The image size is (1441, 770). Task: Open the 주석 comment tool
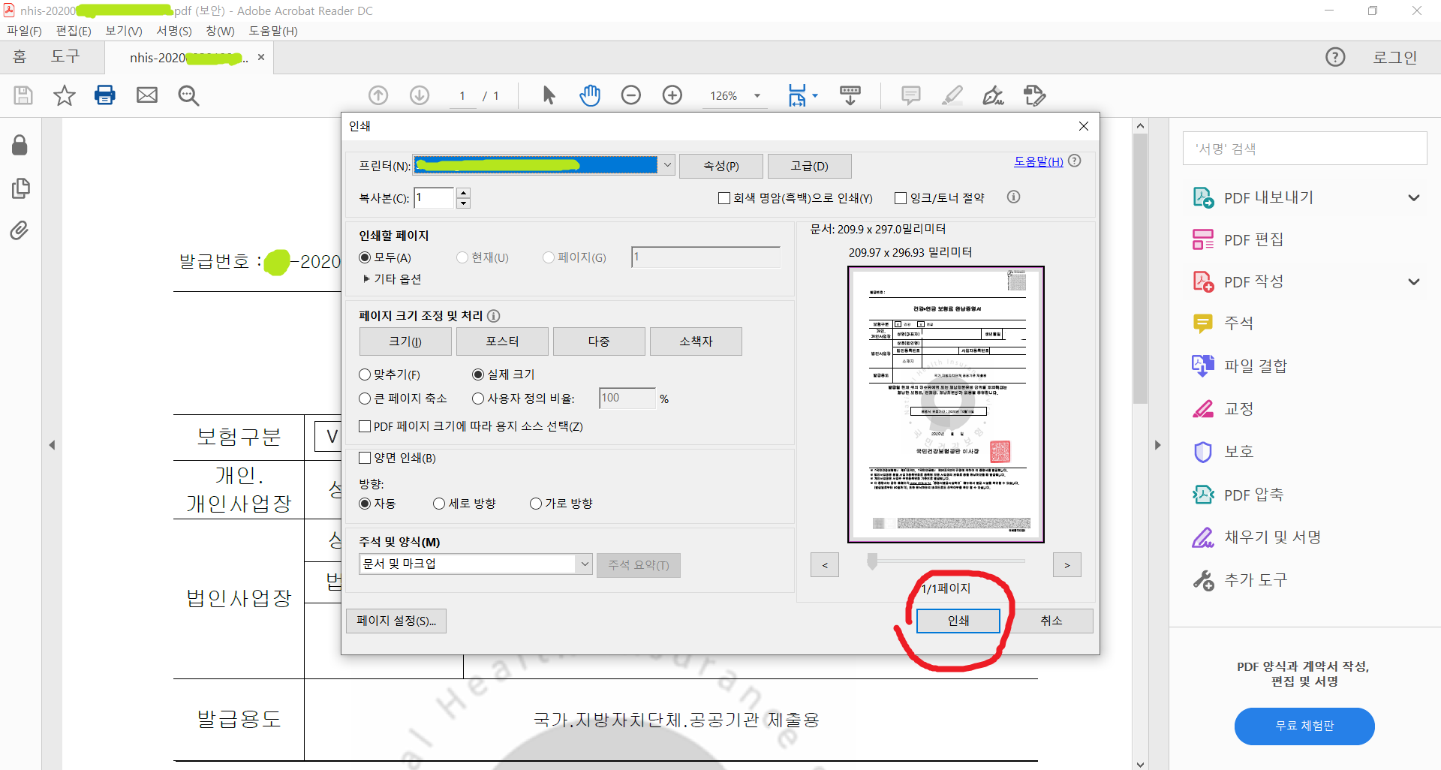[1223, 323]
